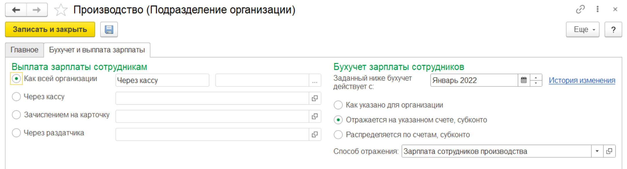Open the История изменения link
The height and width of the screenshot is (169, 627).
pos(582,80)
